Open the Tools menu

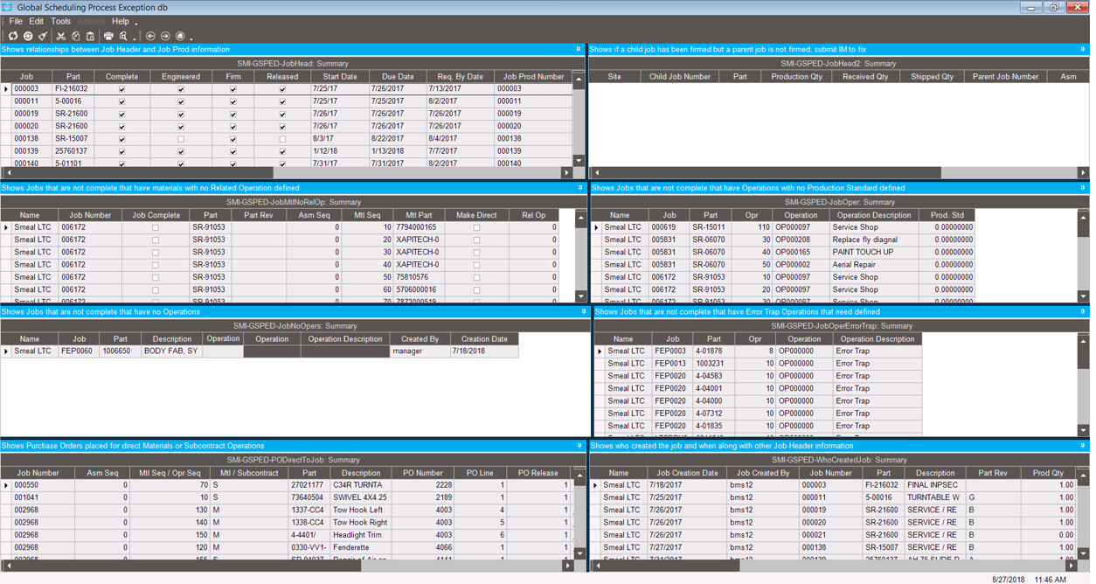[x=59, y=21]
